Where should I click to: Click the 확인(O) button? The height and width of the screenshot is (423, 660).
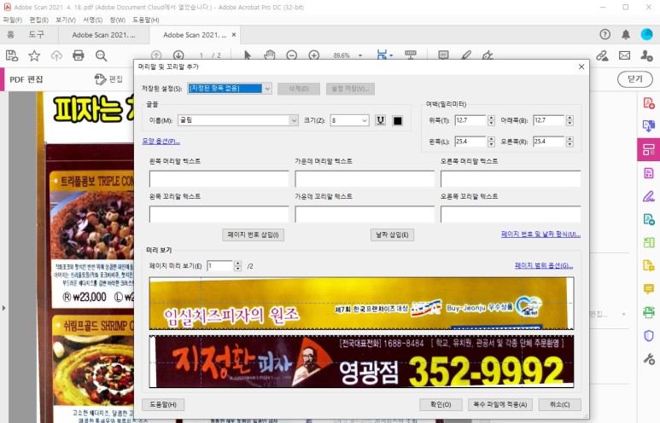tap(441, 404)
